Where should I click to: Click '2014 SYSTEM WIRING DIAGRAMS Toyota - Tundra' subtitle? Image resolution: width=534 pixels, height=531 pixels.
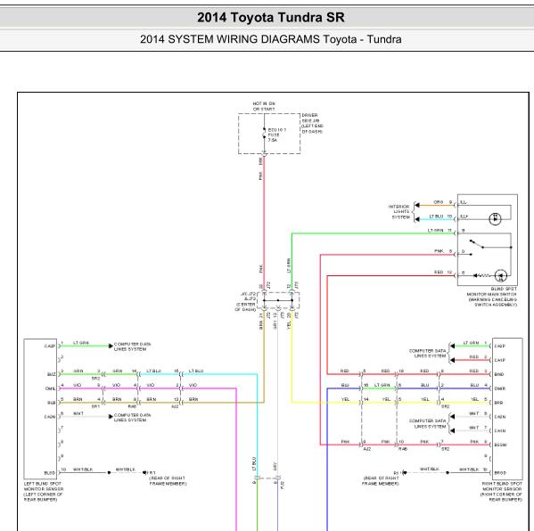pos(270,39)
